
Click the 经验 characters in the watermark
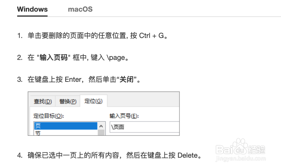point(257,149)
